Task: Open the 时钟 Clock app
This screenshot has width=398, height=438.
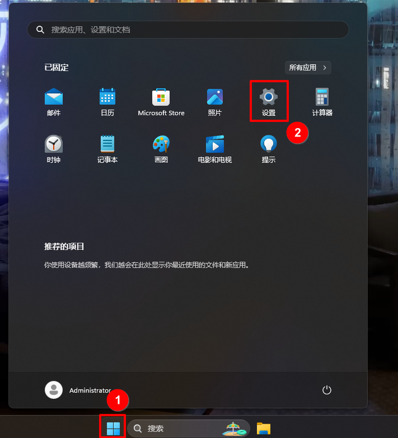Action: click(54, 149)
